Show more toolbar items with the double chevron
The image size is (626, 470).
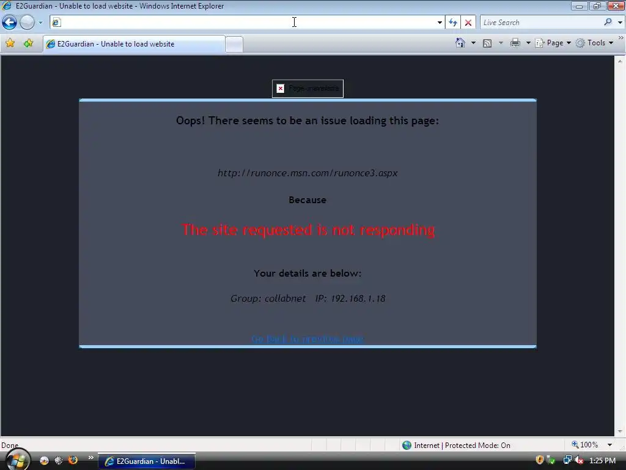pyautogui.click(x=621, y=37)
